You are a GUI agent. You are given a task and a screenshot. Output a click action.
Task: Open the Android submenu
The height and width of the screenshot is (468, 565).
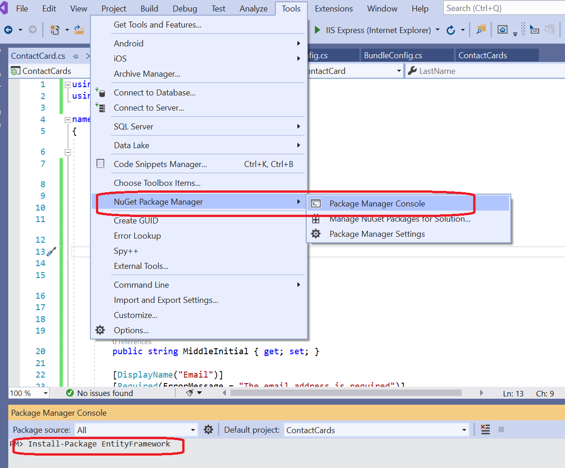[x=199, y=43]
